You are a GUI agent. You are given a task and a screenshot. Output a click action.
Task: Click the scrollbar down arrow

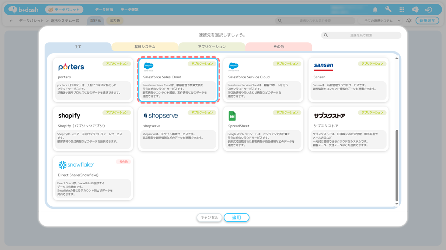tap(397, 204)
